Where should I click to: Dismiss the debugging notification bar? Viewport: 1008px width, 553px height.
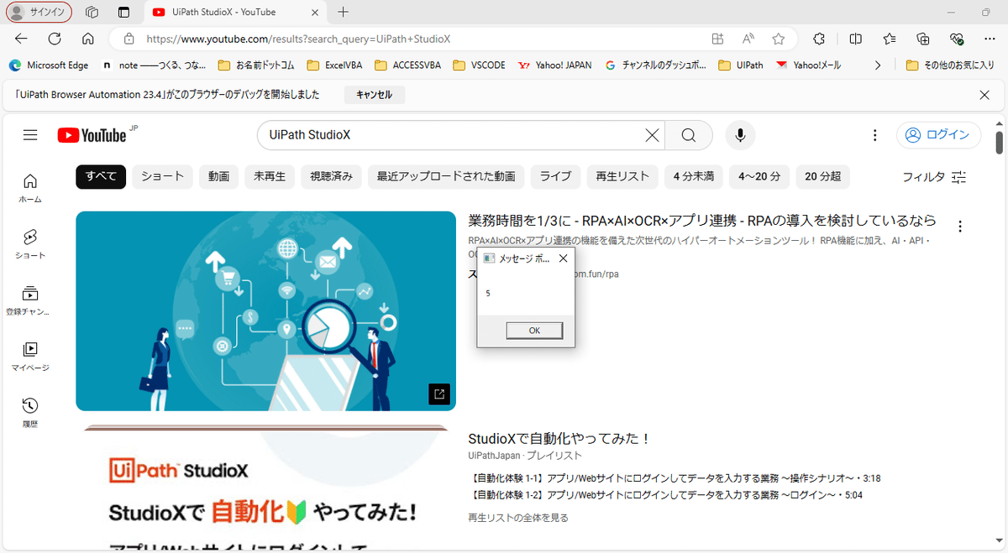tap(984, 95)
